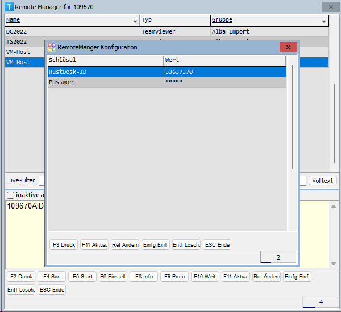Viewport: 341px width, 312px height.
Task: Close the RemoteManger Konfiguration dialog
Action: click(288, 47)
